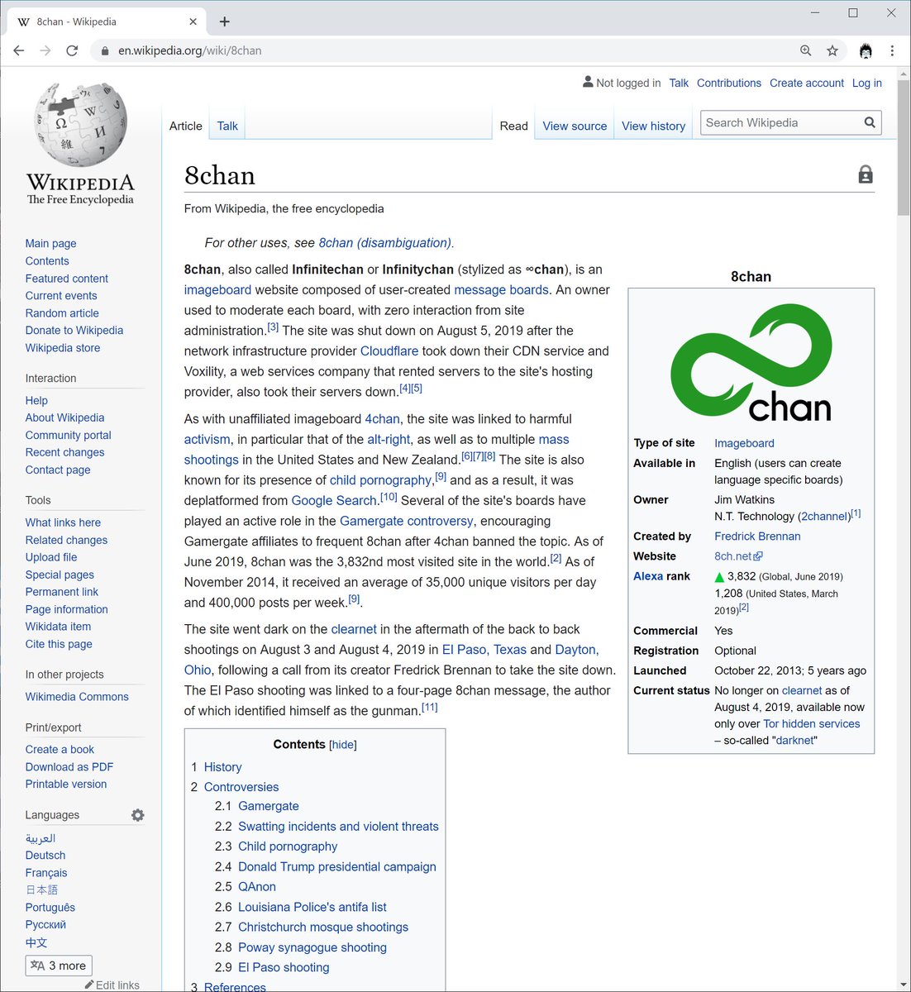Open Fredrick Brennan infobox link

[x=757, y=536]
